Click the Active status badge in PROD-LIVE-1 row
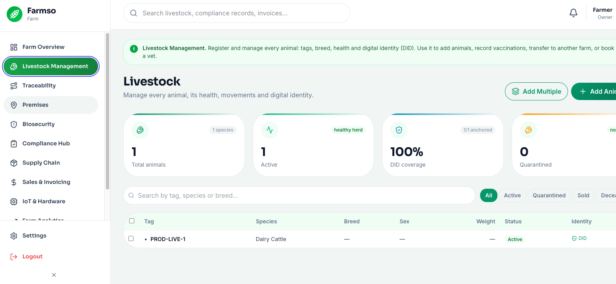The height and width of the screenshot is (284, 616). click(515, 239)
